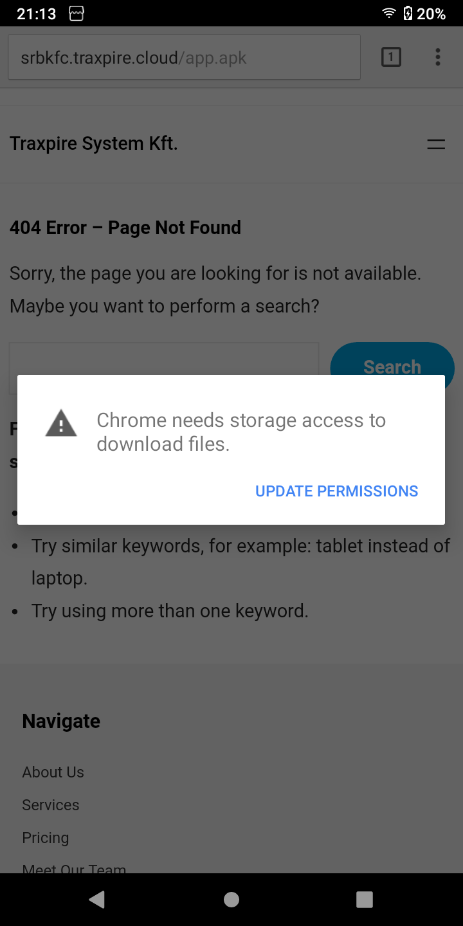Open recent apps with the square button
The width and height of the screenshot is (463, 926).
coord(365,900)
